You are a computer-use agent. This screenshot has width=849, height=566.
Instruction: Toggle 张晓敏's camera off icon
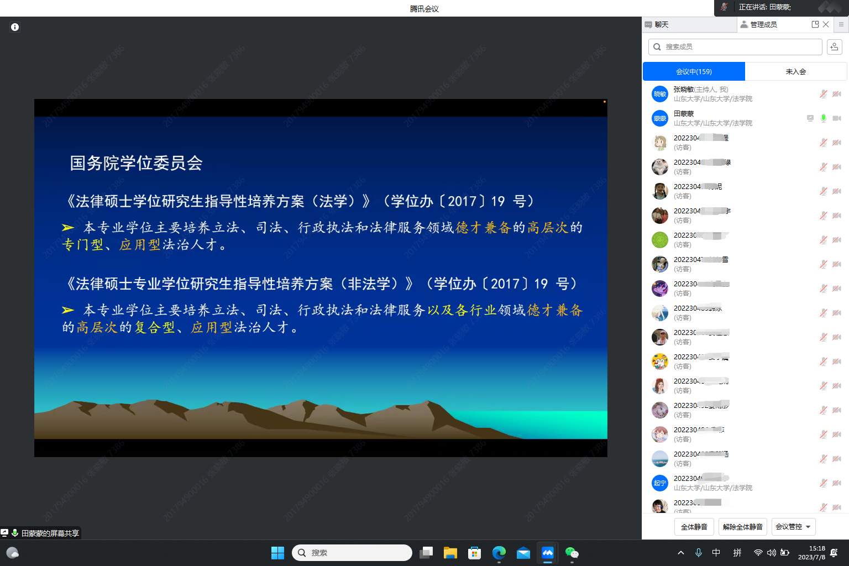click(837, 94)
